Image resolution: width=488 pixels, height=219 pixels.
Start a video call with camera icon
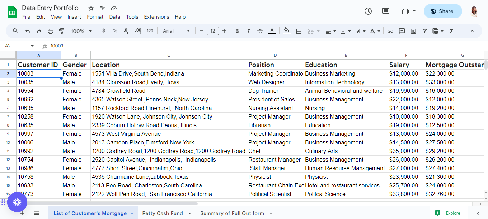[x=405, y=11]
